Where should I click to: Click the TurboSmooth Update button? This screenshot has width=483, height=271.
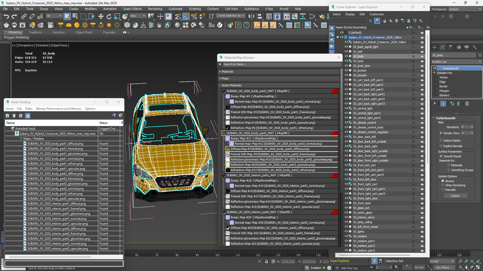[x=455, y=196]
